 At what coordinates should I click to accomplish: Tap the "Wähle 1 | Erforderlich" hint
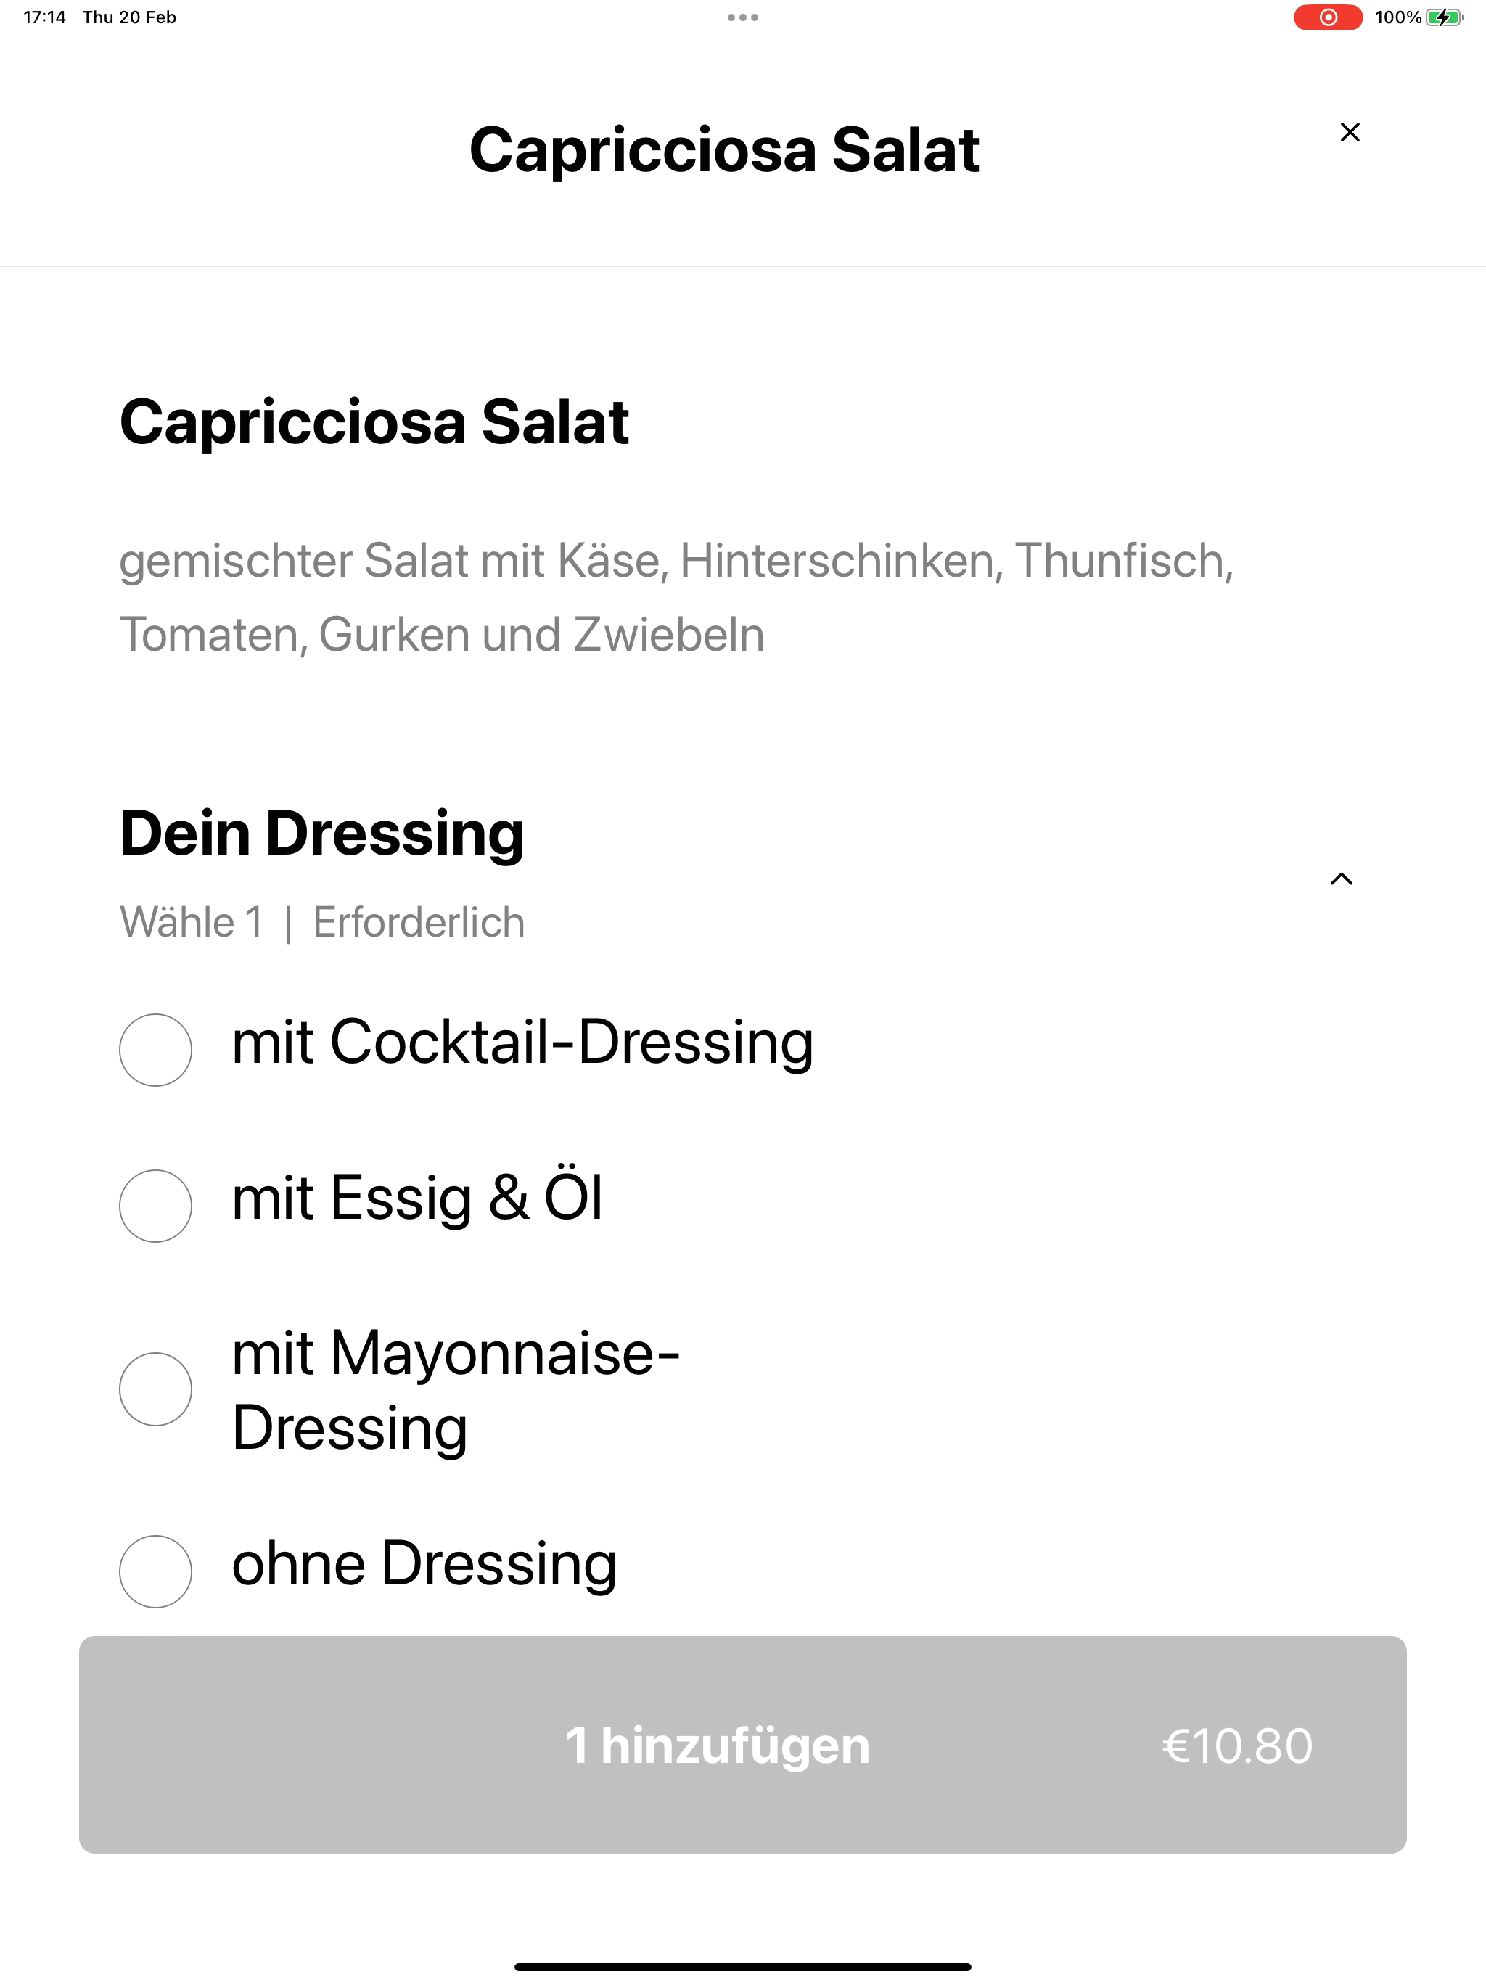coord(321,922)
